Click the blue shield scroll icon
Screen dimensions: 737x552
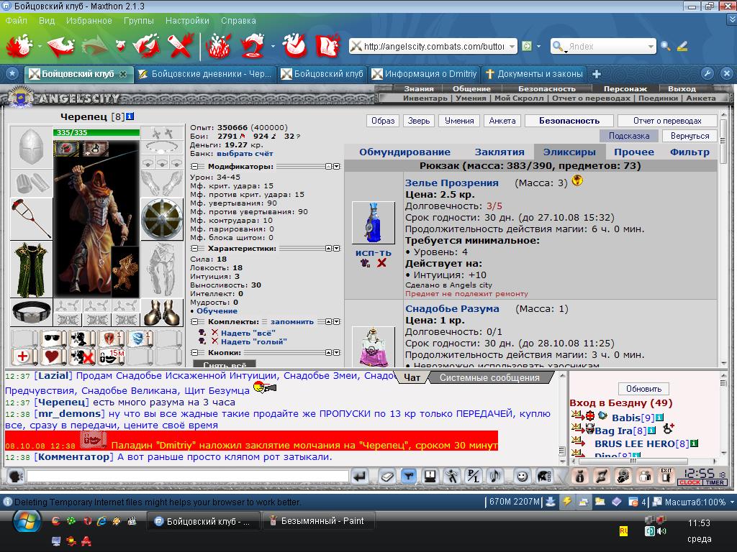point(139,339)
